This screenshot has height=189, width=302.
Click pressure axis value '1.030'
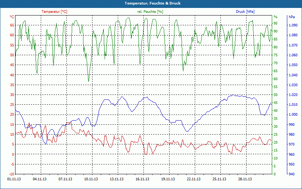click(293, 85)
